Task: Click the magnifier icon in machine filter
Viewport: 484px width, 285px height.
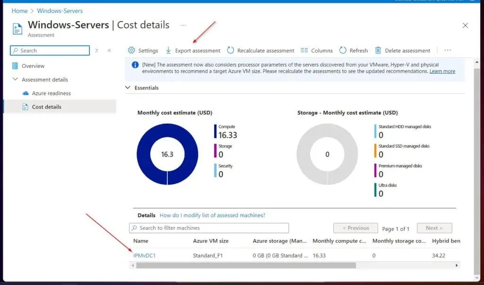Action: 134,228
